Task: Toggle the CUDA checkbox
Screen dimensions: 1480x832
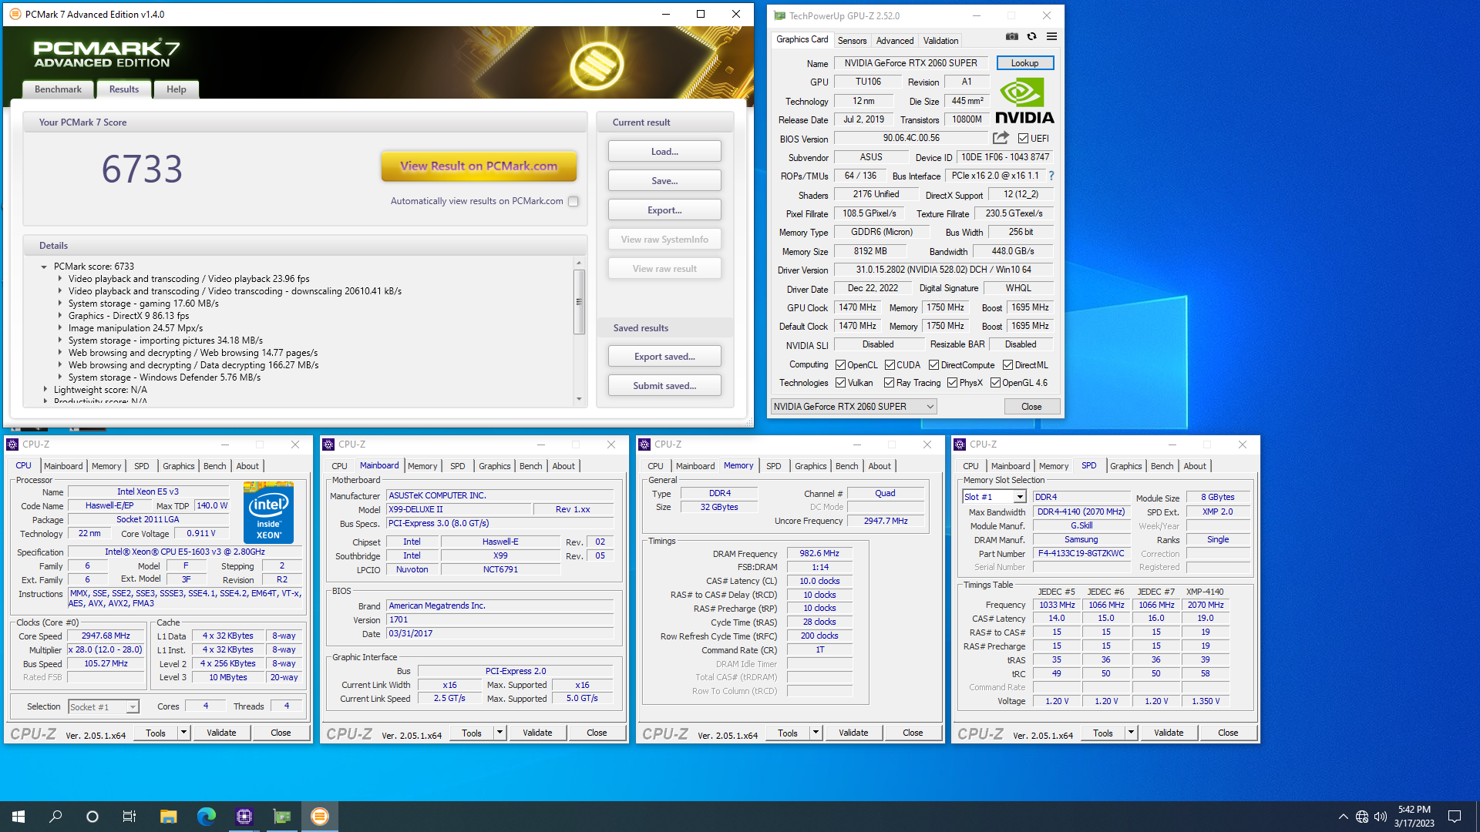Action: tap(890, 365)
